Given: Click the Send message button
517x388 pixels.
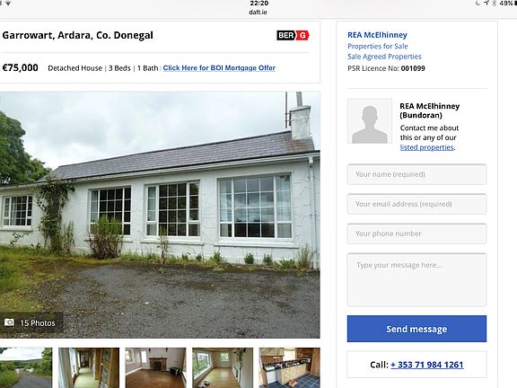Looking at the screenshot, I should tap(416, 329).
